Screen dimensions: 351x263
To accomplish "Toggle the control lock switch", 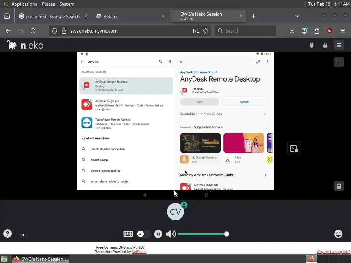I will pos(143,234).
